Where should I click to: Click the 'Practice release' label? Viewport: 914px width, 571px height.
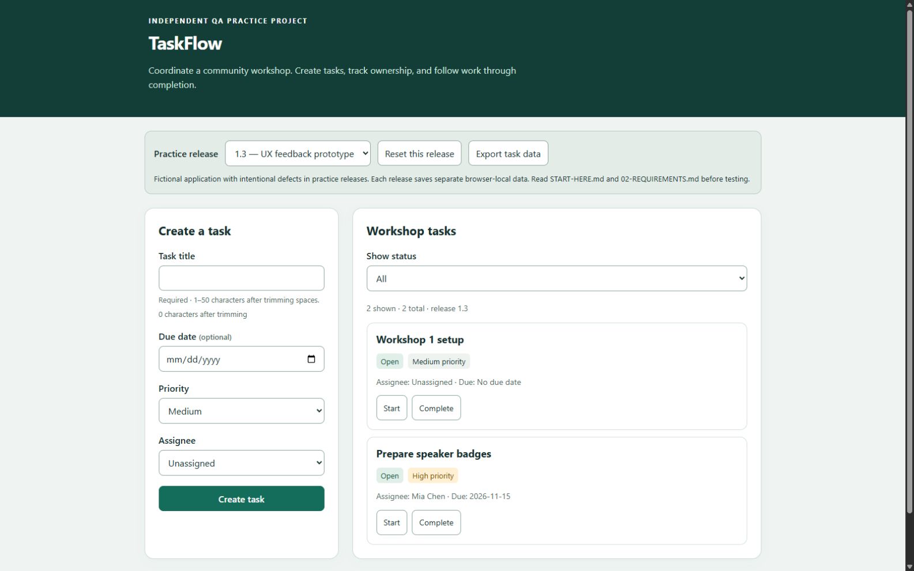coord(186,154)
